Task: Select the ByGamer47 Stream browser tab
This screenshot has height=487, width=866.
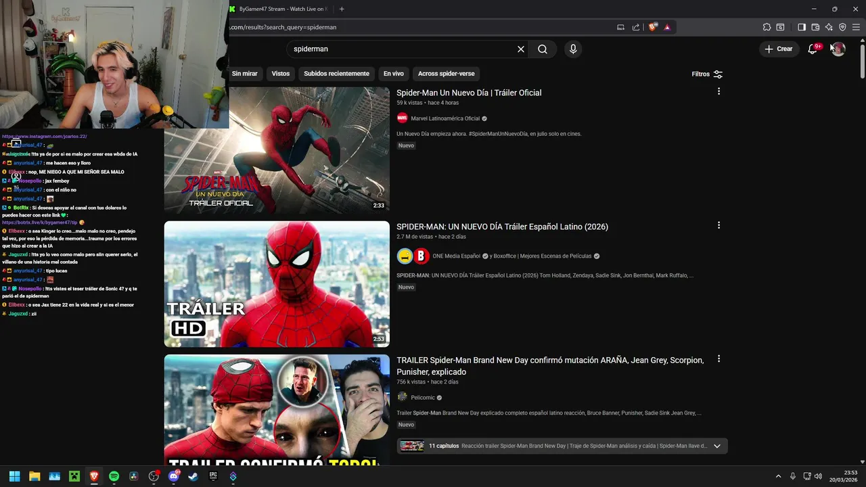Action: click(281, 9)
